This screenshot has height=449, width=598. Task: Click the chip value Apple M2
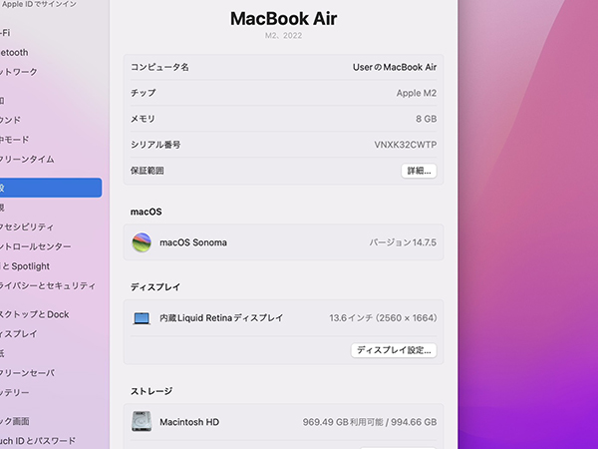[x=417, y=93]
